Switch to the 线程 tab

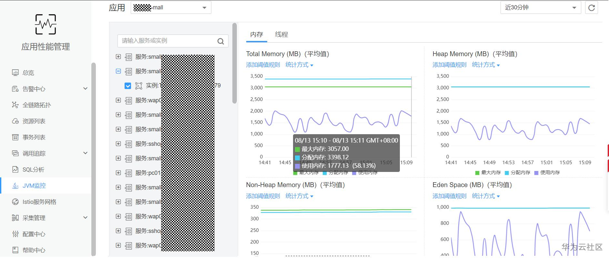[x=281, y=35]
